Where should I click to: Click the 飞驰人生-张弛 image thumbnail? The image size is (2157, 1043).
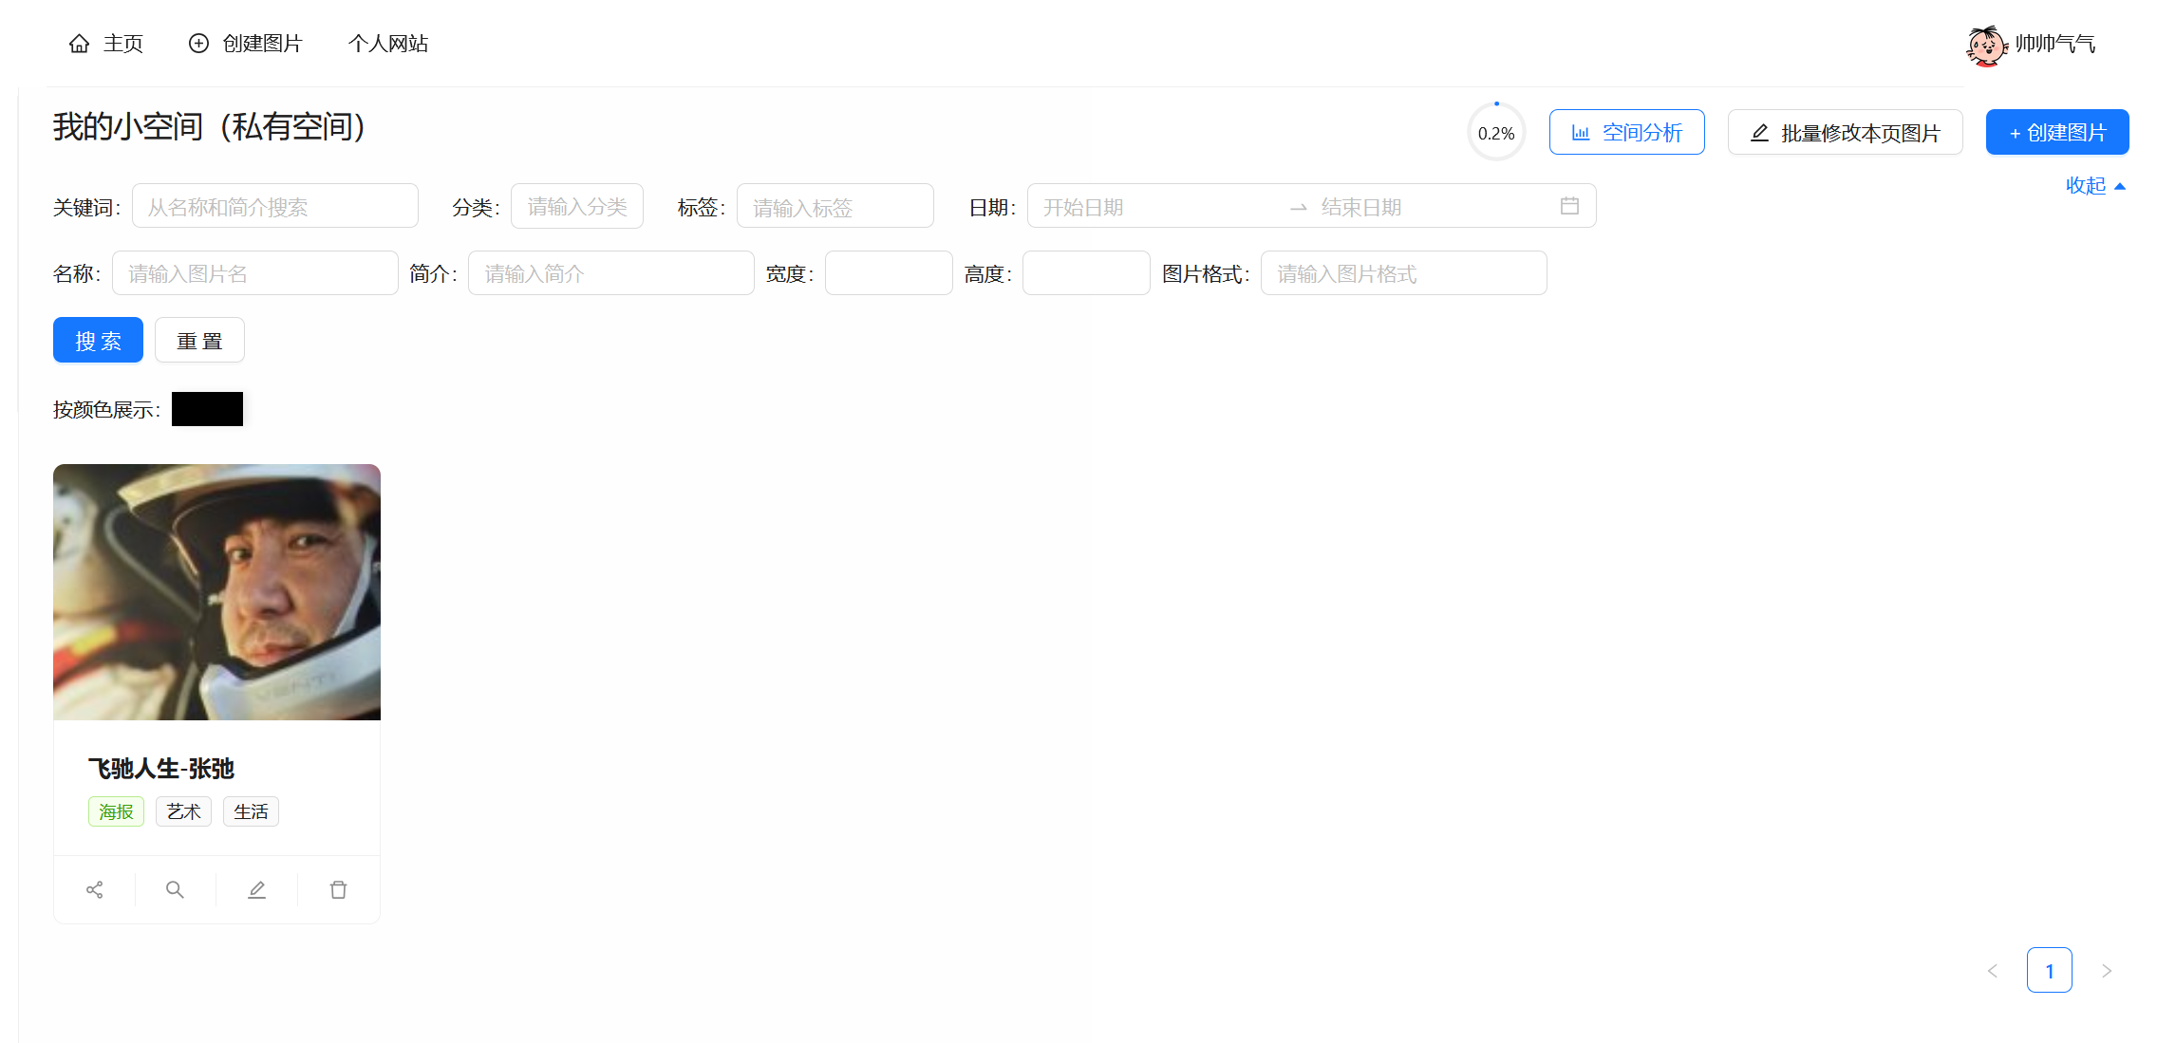point(216,591)
